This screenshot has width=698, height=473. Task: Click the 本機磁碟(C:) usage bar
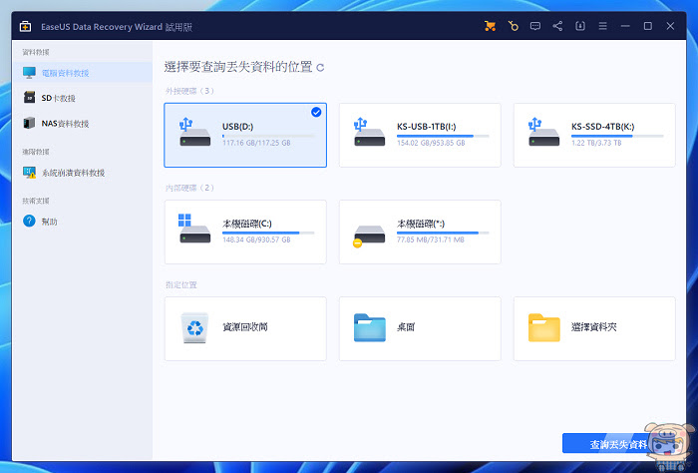pyautogui.click(x=268, y=233)
